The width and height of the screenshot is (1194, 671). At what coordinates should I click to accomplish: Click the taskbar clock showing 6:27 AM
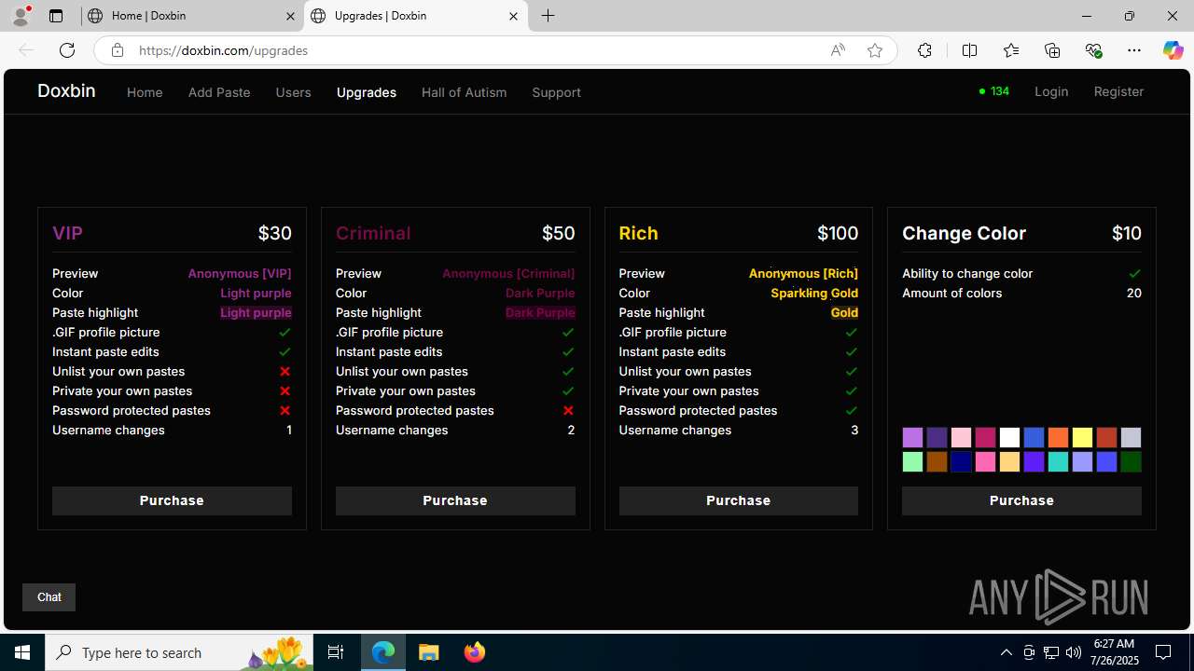1114,652
